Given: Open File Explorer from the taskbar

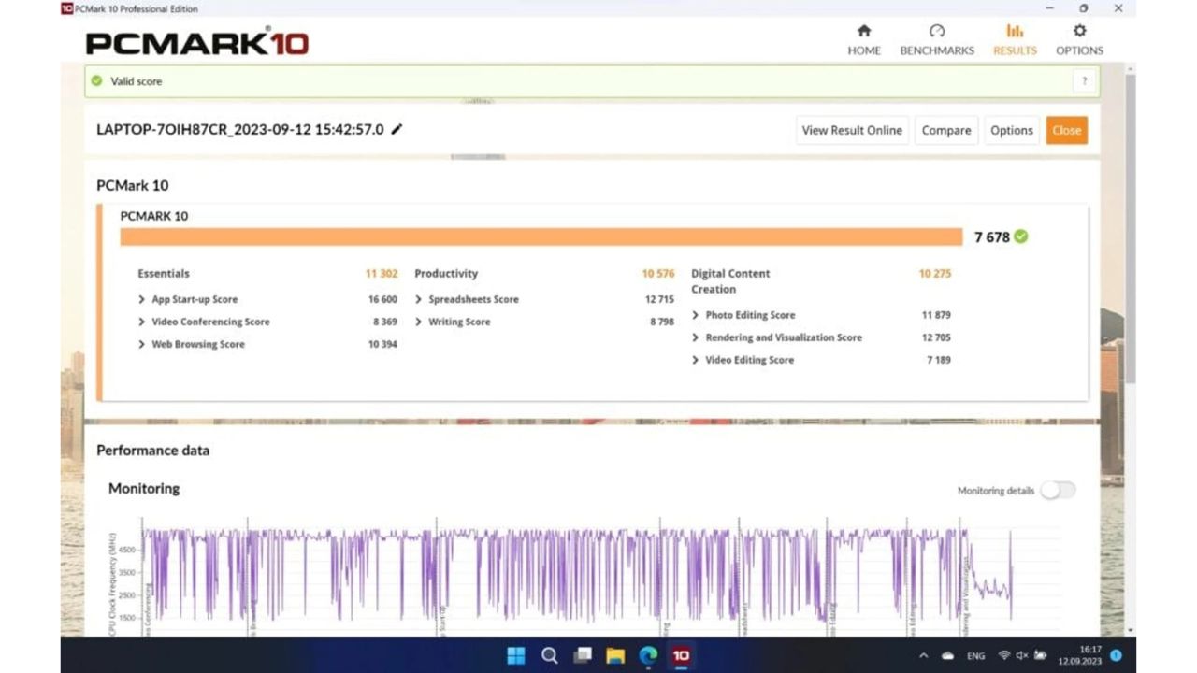Looking at the screenshot, I should click(x=615, y=655).
